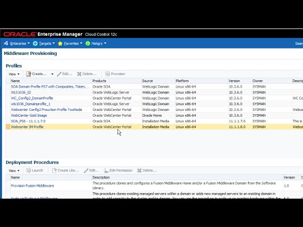Viewport: 303px width, 227px height.
Task: Open Webcenter Config2 Prouction Profile TwoNode link
Action: point(47,110)
